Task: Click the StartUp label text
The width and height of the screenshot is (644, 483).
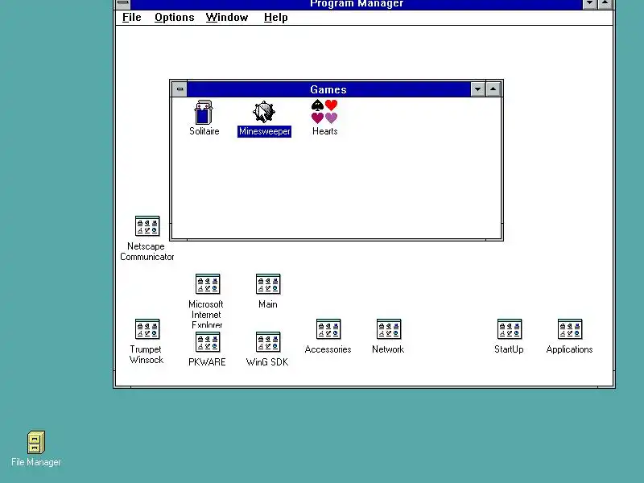Action: (x=509, y=349)
